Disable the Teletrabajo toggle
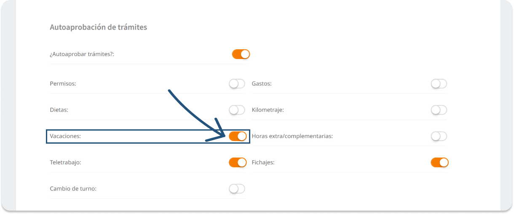The width and height of the screenshot is (514, 214). click(238, 162)
